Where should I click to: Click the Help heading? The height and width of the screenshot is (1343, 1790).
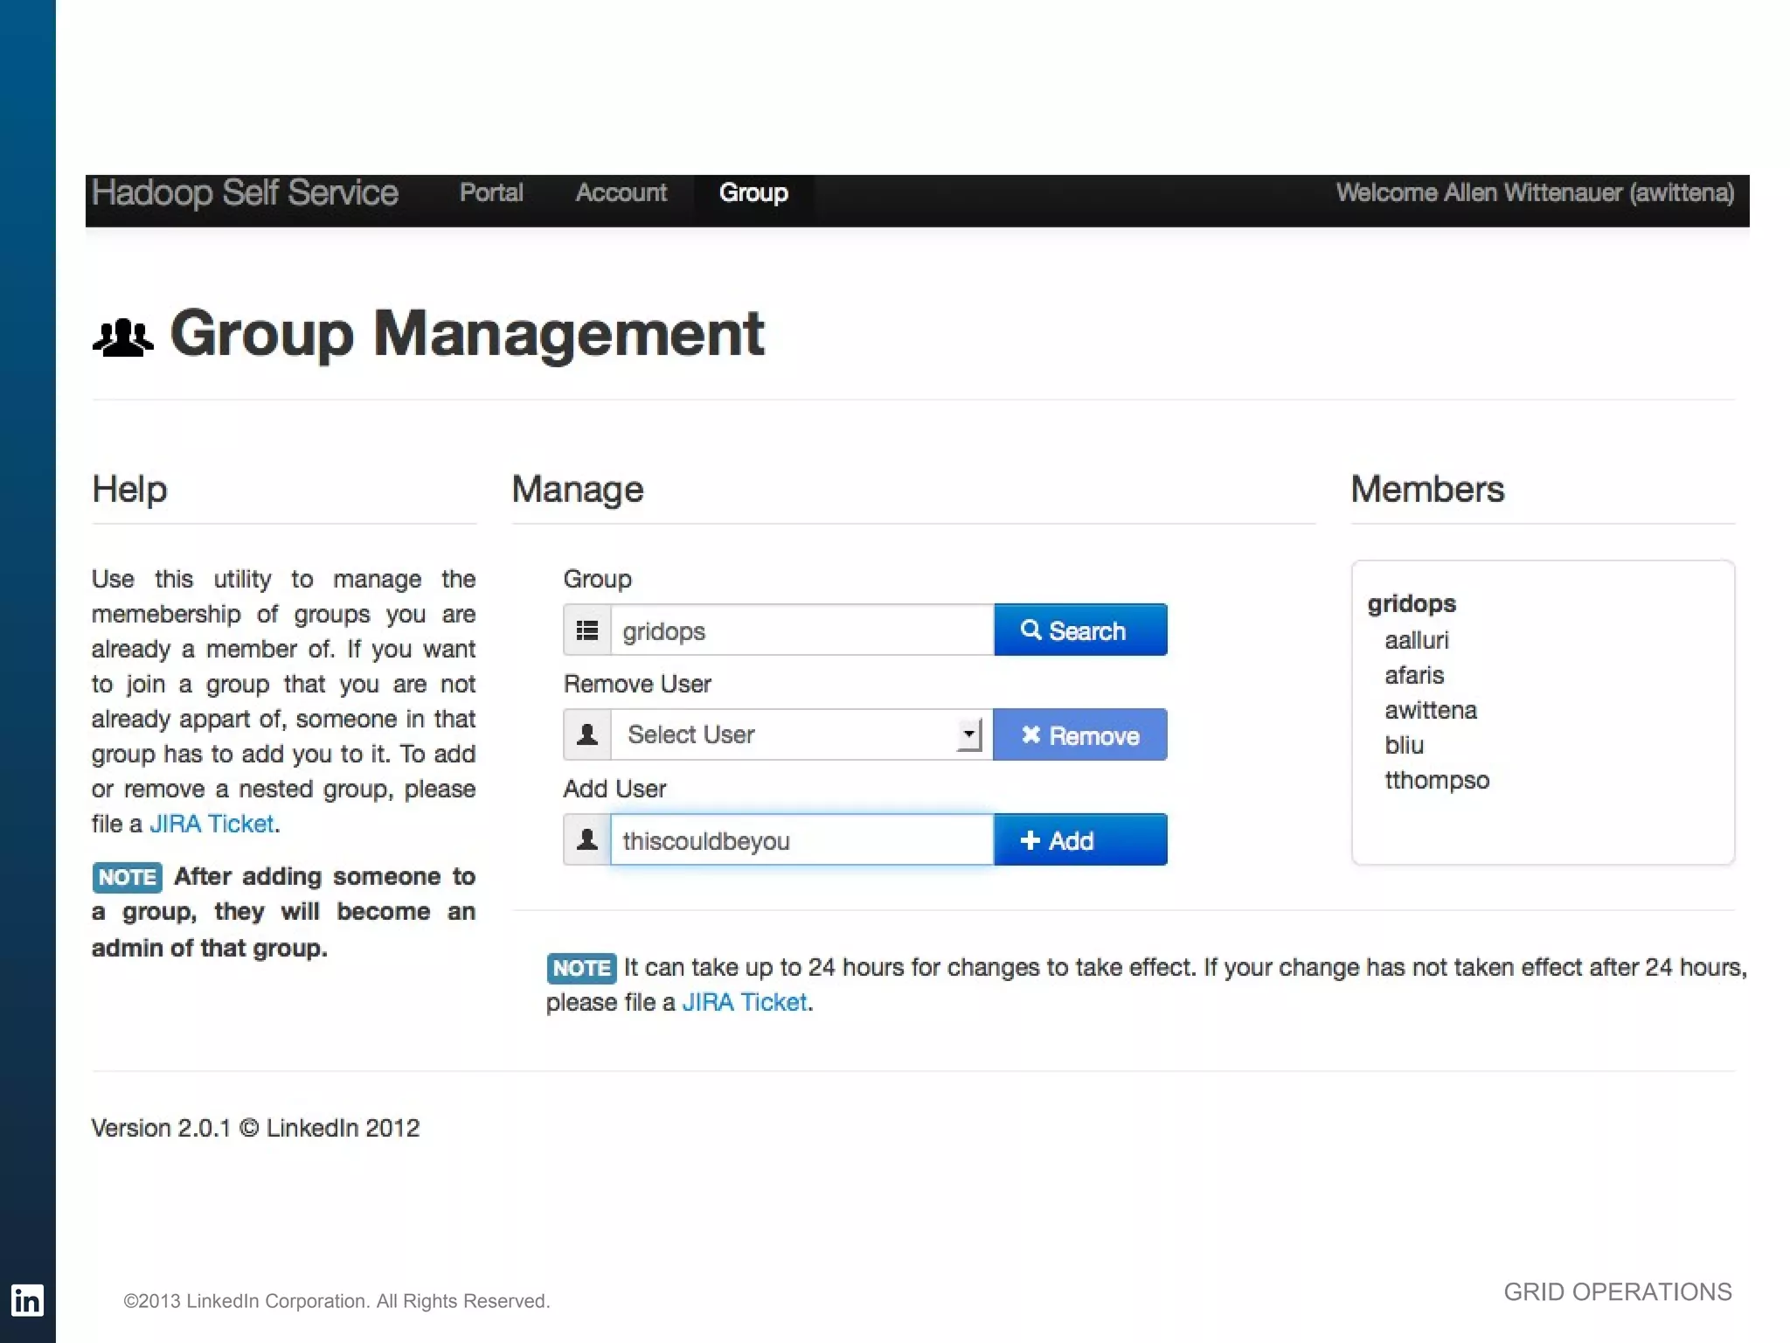coord(129,489)
